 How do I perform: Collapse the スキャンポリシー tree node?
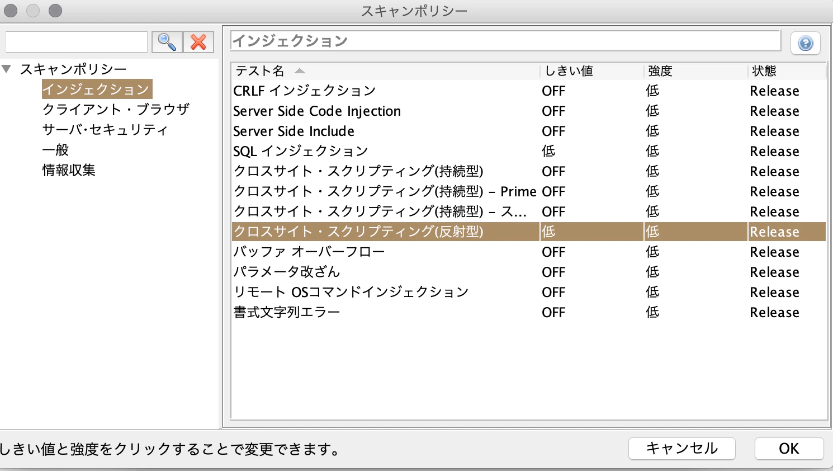pos(7,69)
